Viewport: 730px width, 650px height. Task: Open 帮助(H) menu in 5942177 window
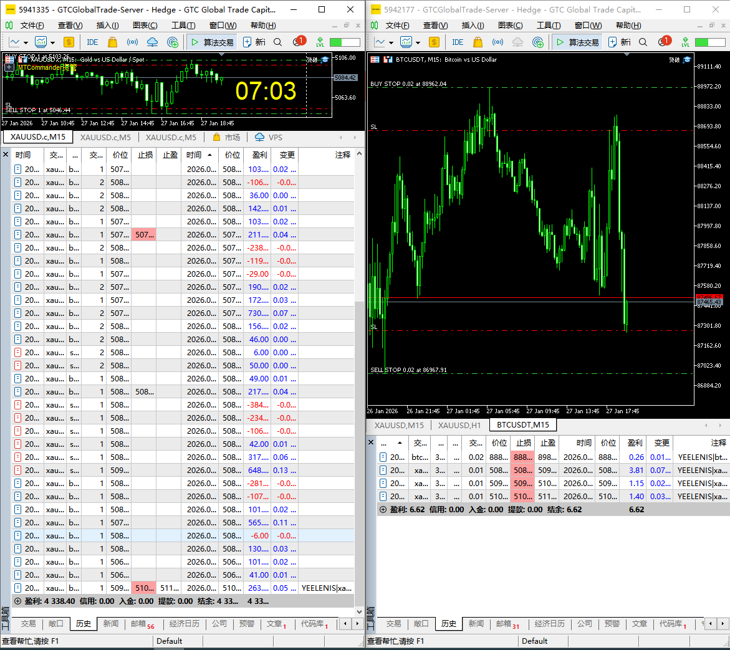pyautogui.click(x=628, y=25)
